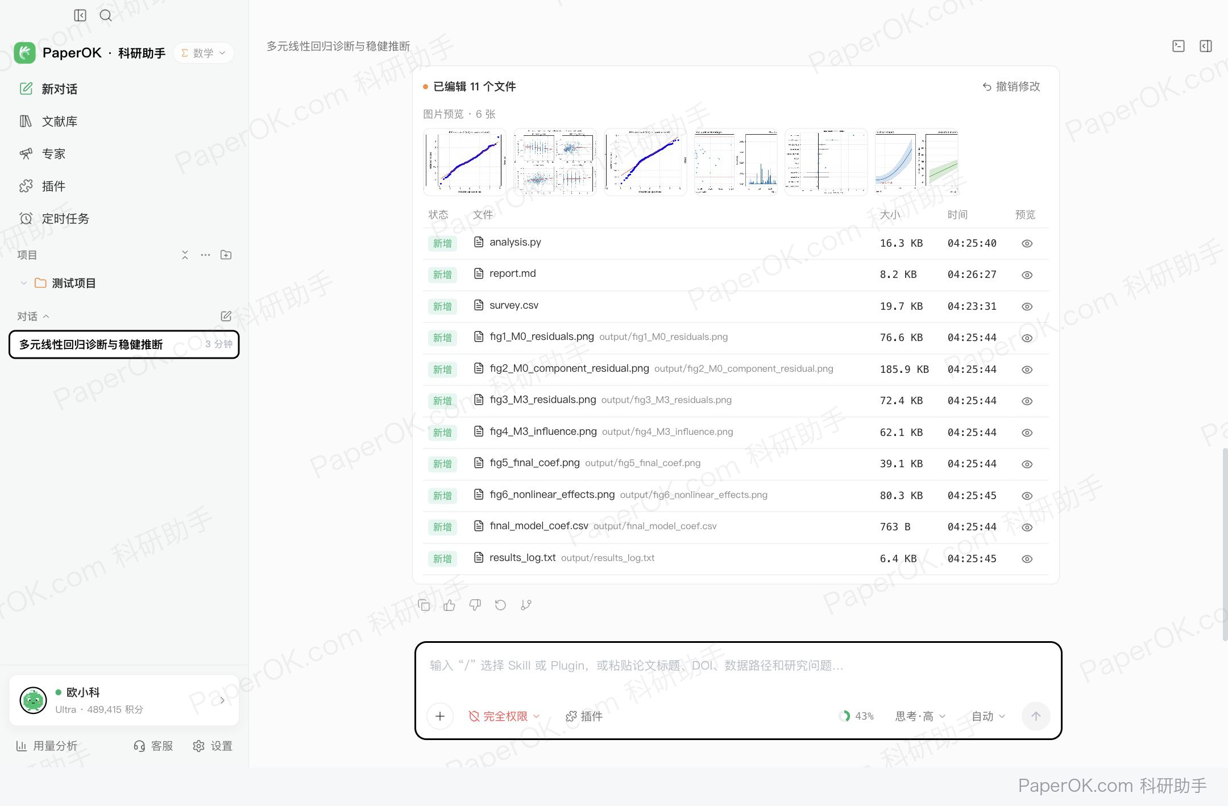Give a thumbs up to the response
Viewport: 1228px width, 806px height.
coord(449,605)
